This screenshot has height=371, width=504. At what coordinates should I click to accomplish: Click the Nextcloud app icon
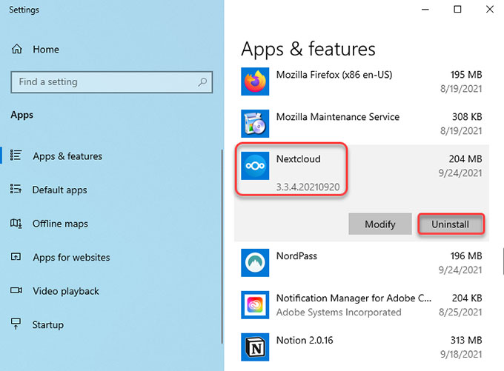(255, 166)
